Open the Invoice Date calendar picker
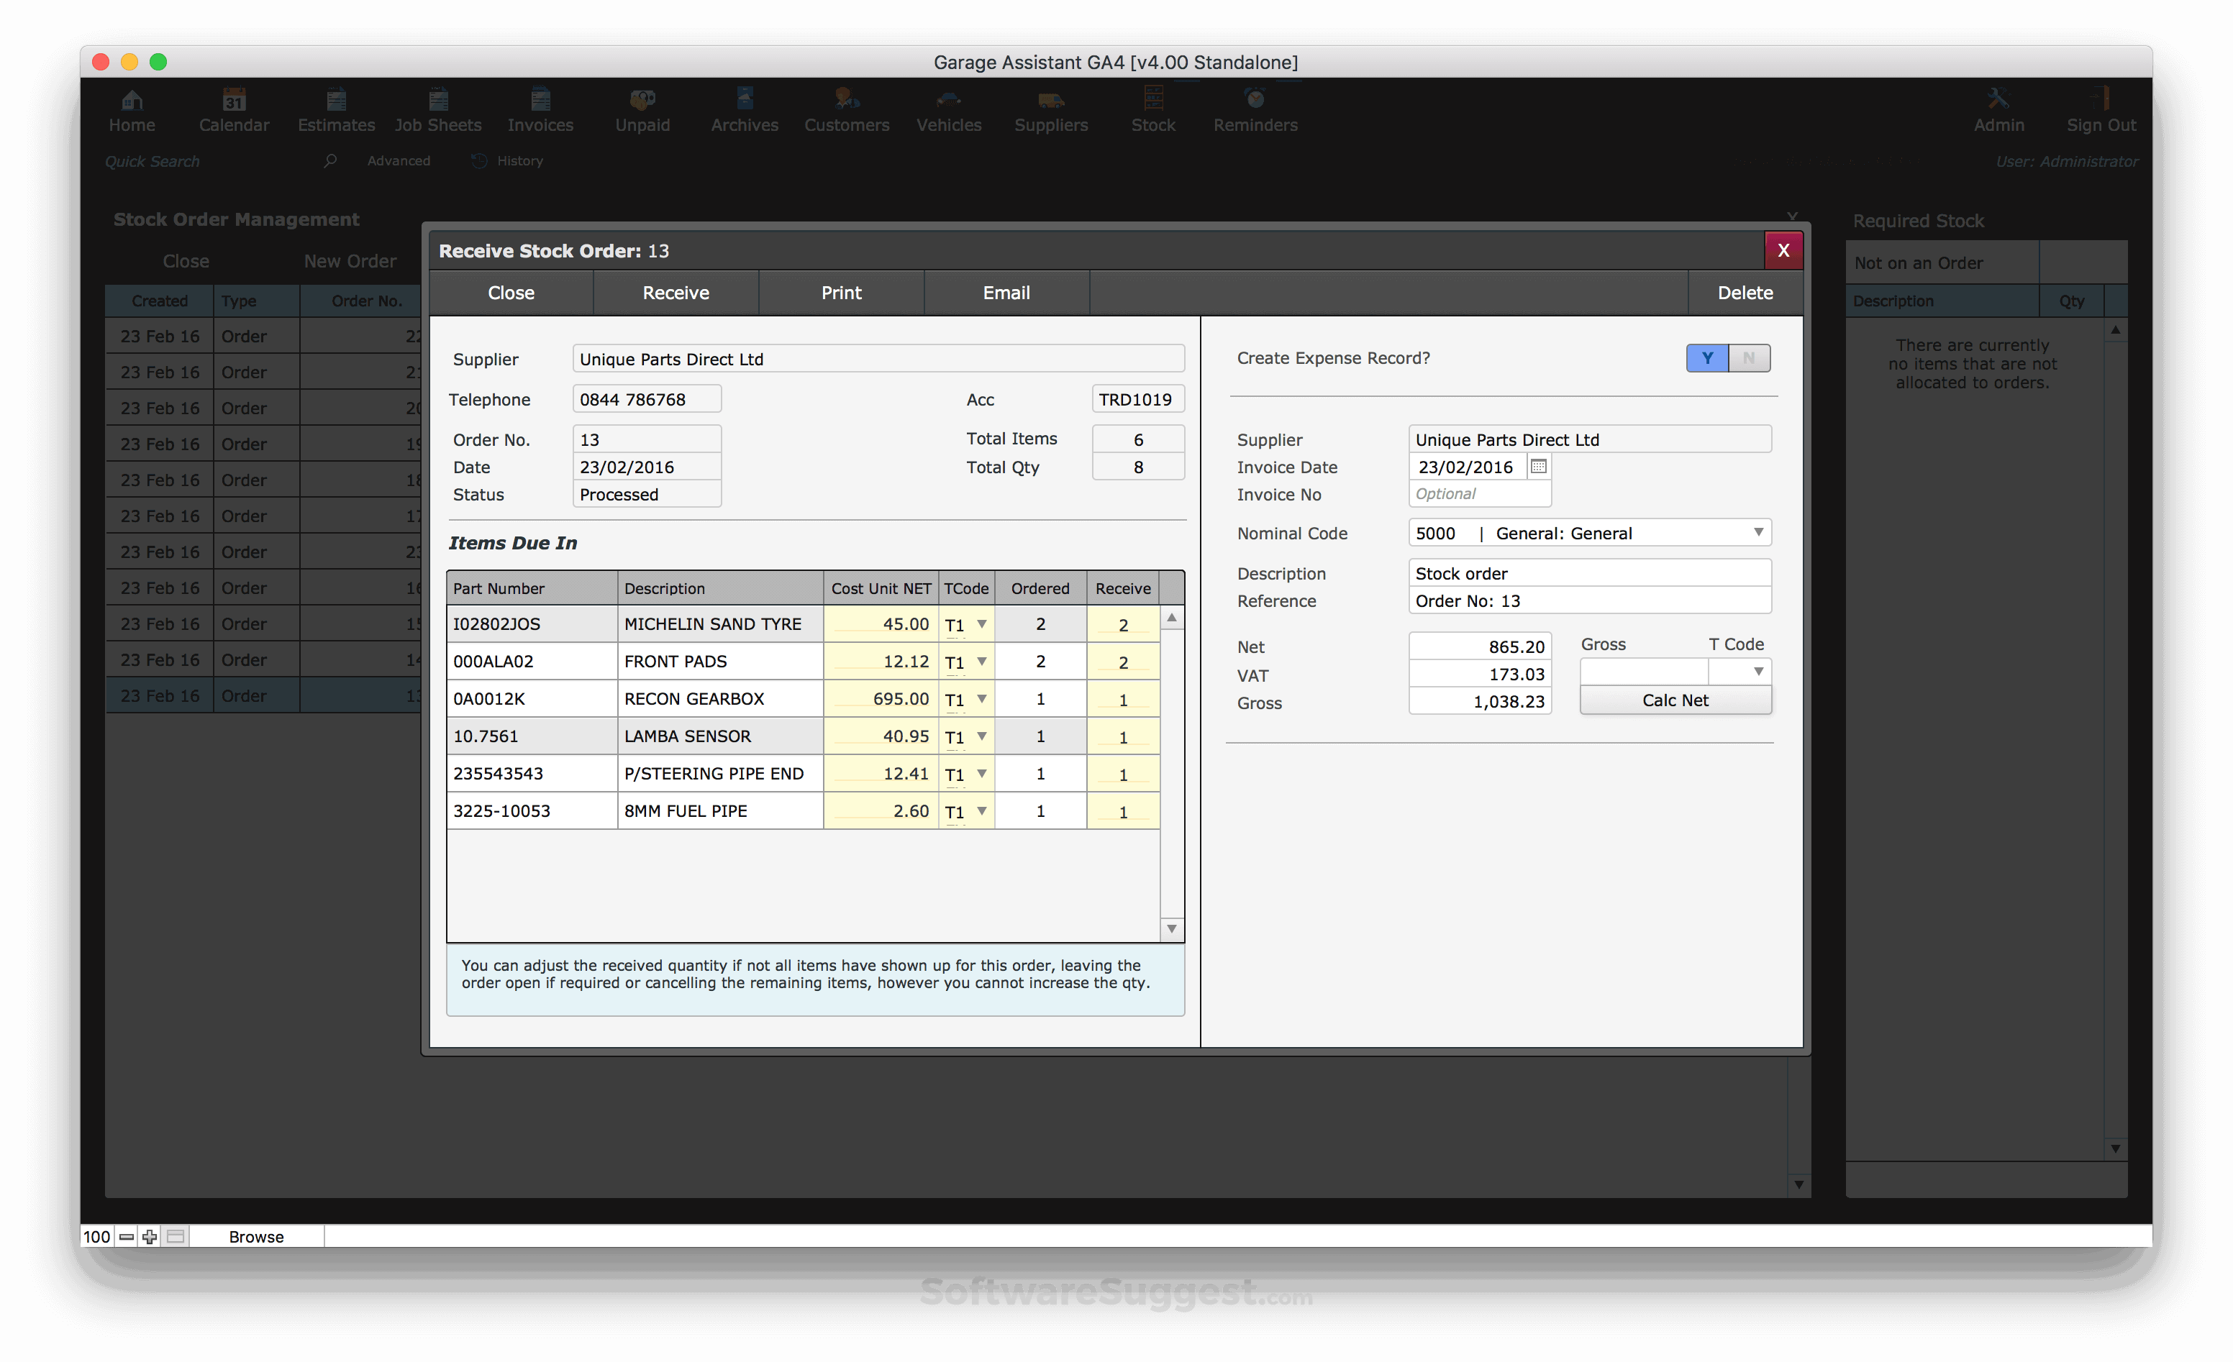The image size is (2233, 1362). click(1538, 466)
